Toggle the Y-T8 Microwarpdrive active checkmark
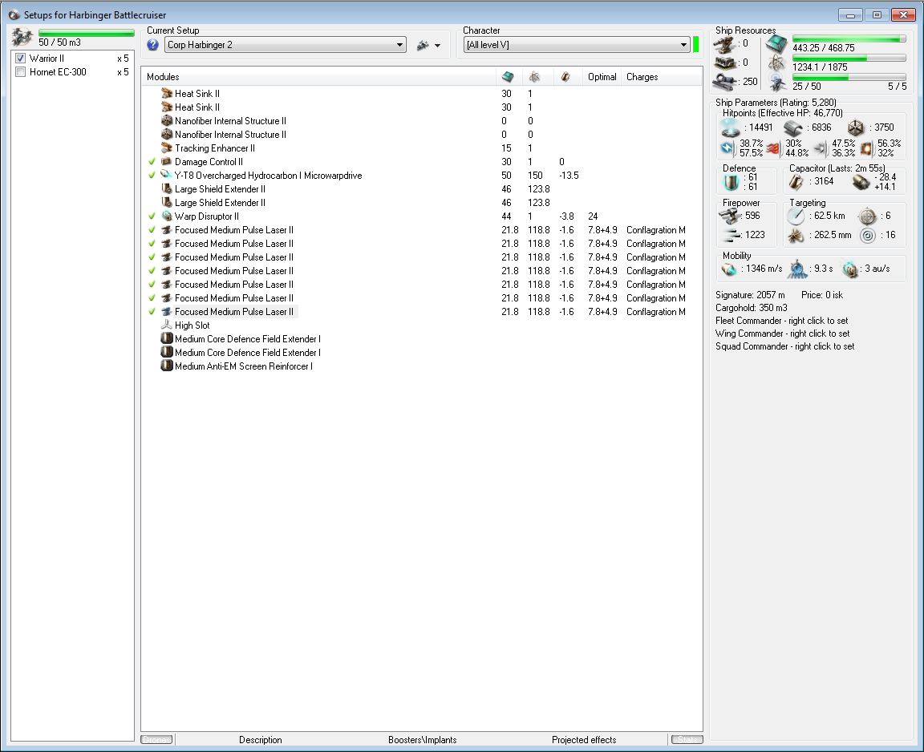Image resolution: width=924 pixels, height=752 pixels. point(152,175)
